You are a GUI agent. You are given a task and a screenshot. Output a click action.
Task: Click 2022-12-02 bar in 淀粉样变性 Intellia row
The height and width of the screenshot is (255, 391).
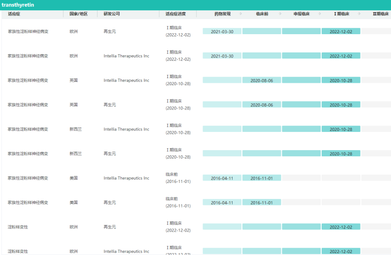341,251
